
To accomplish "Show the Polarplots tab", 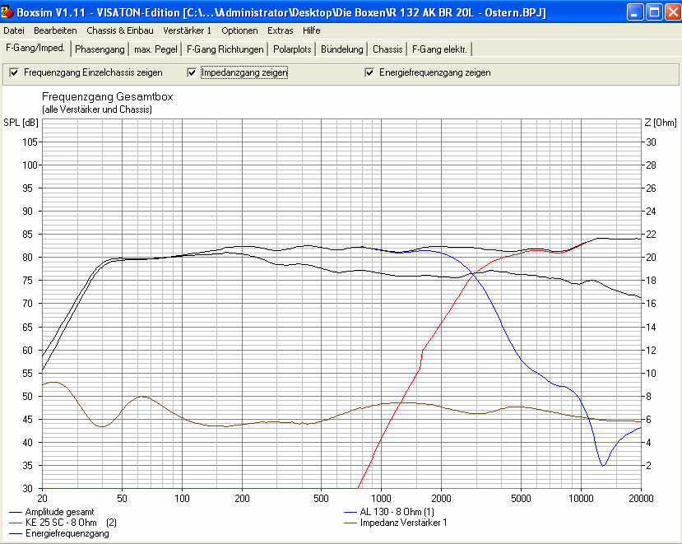I will [x=292, y=49].
